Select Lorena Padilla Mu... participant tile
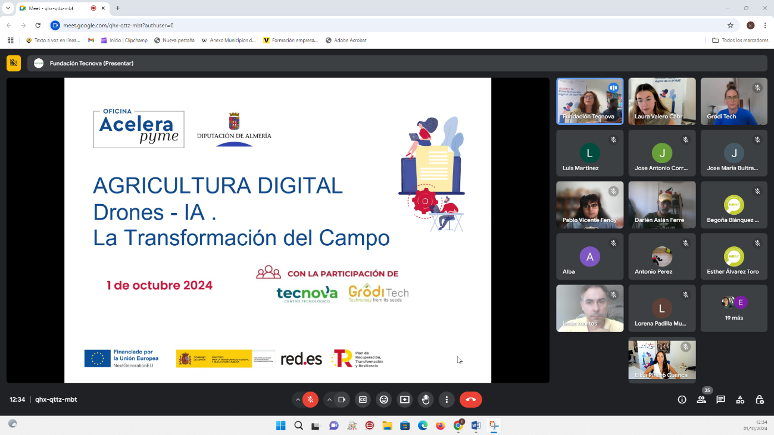 click(662, 308)
